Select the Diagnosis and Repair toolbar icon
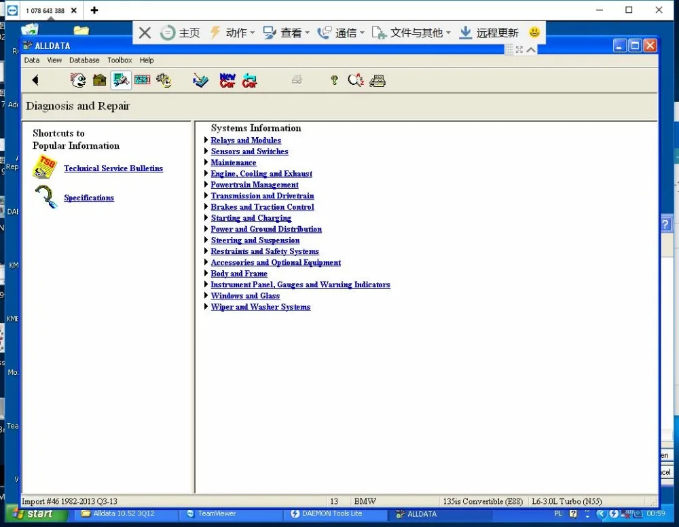 coord(121,80)
